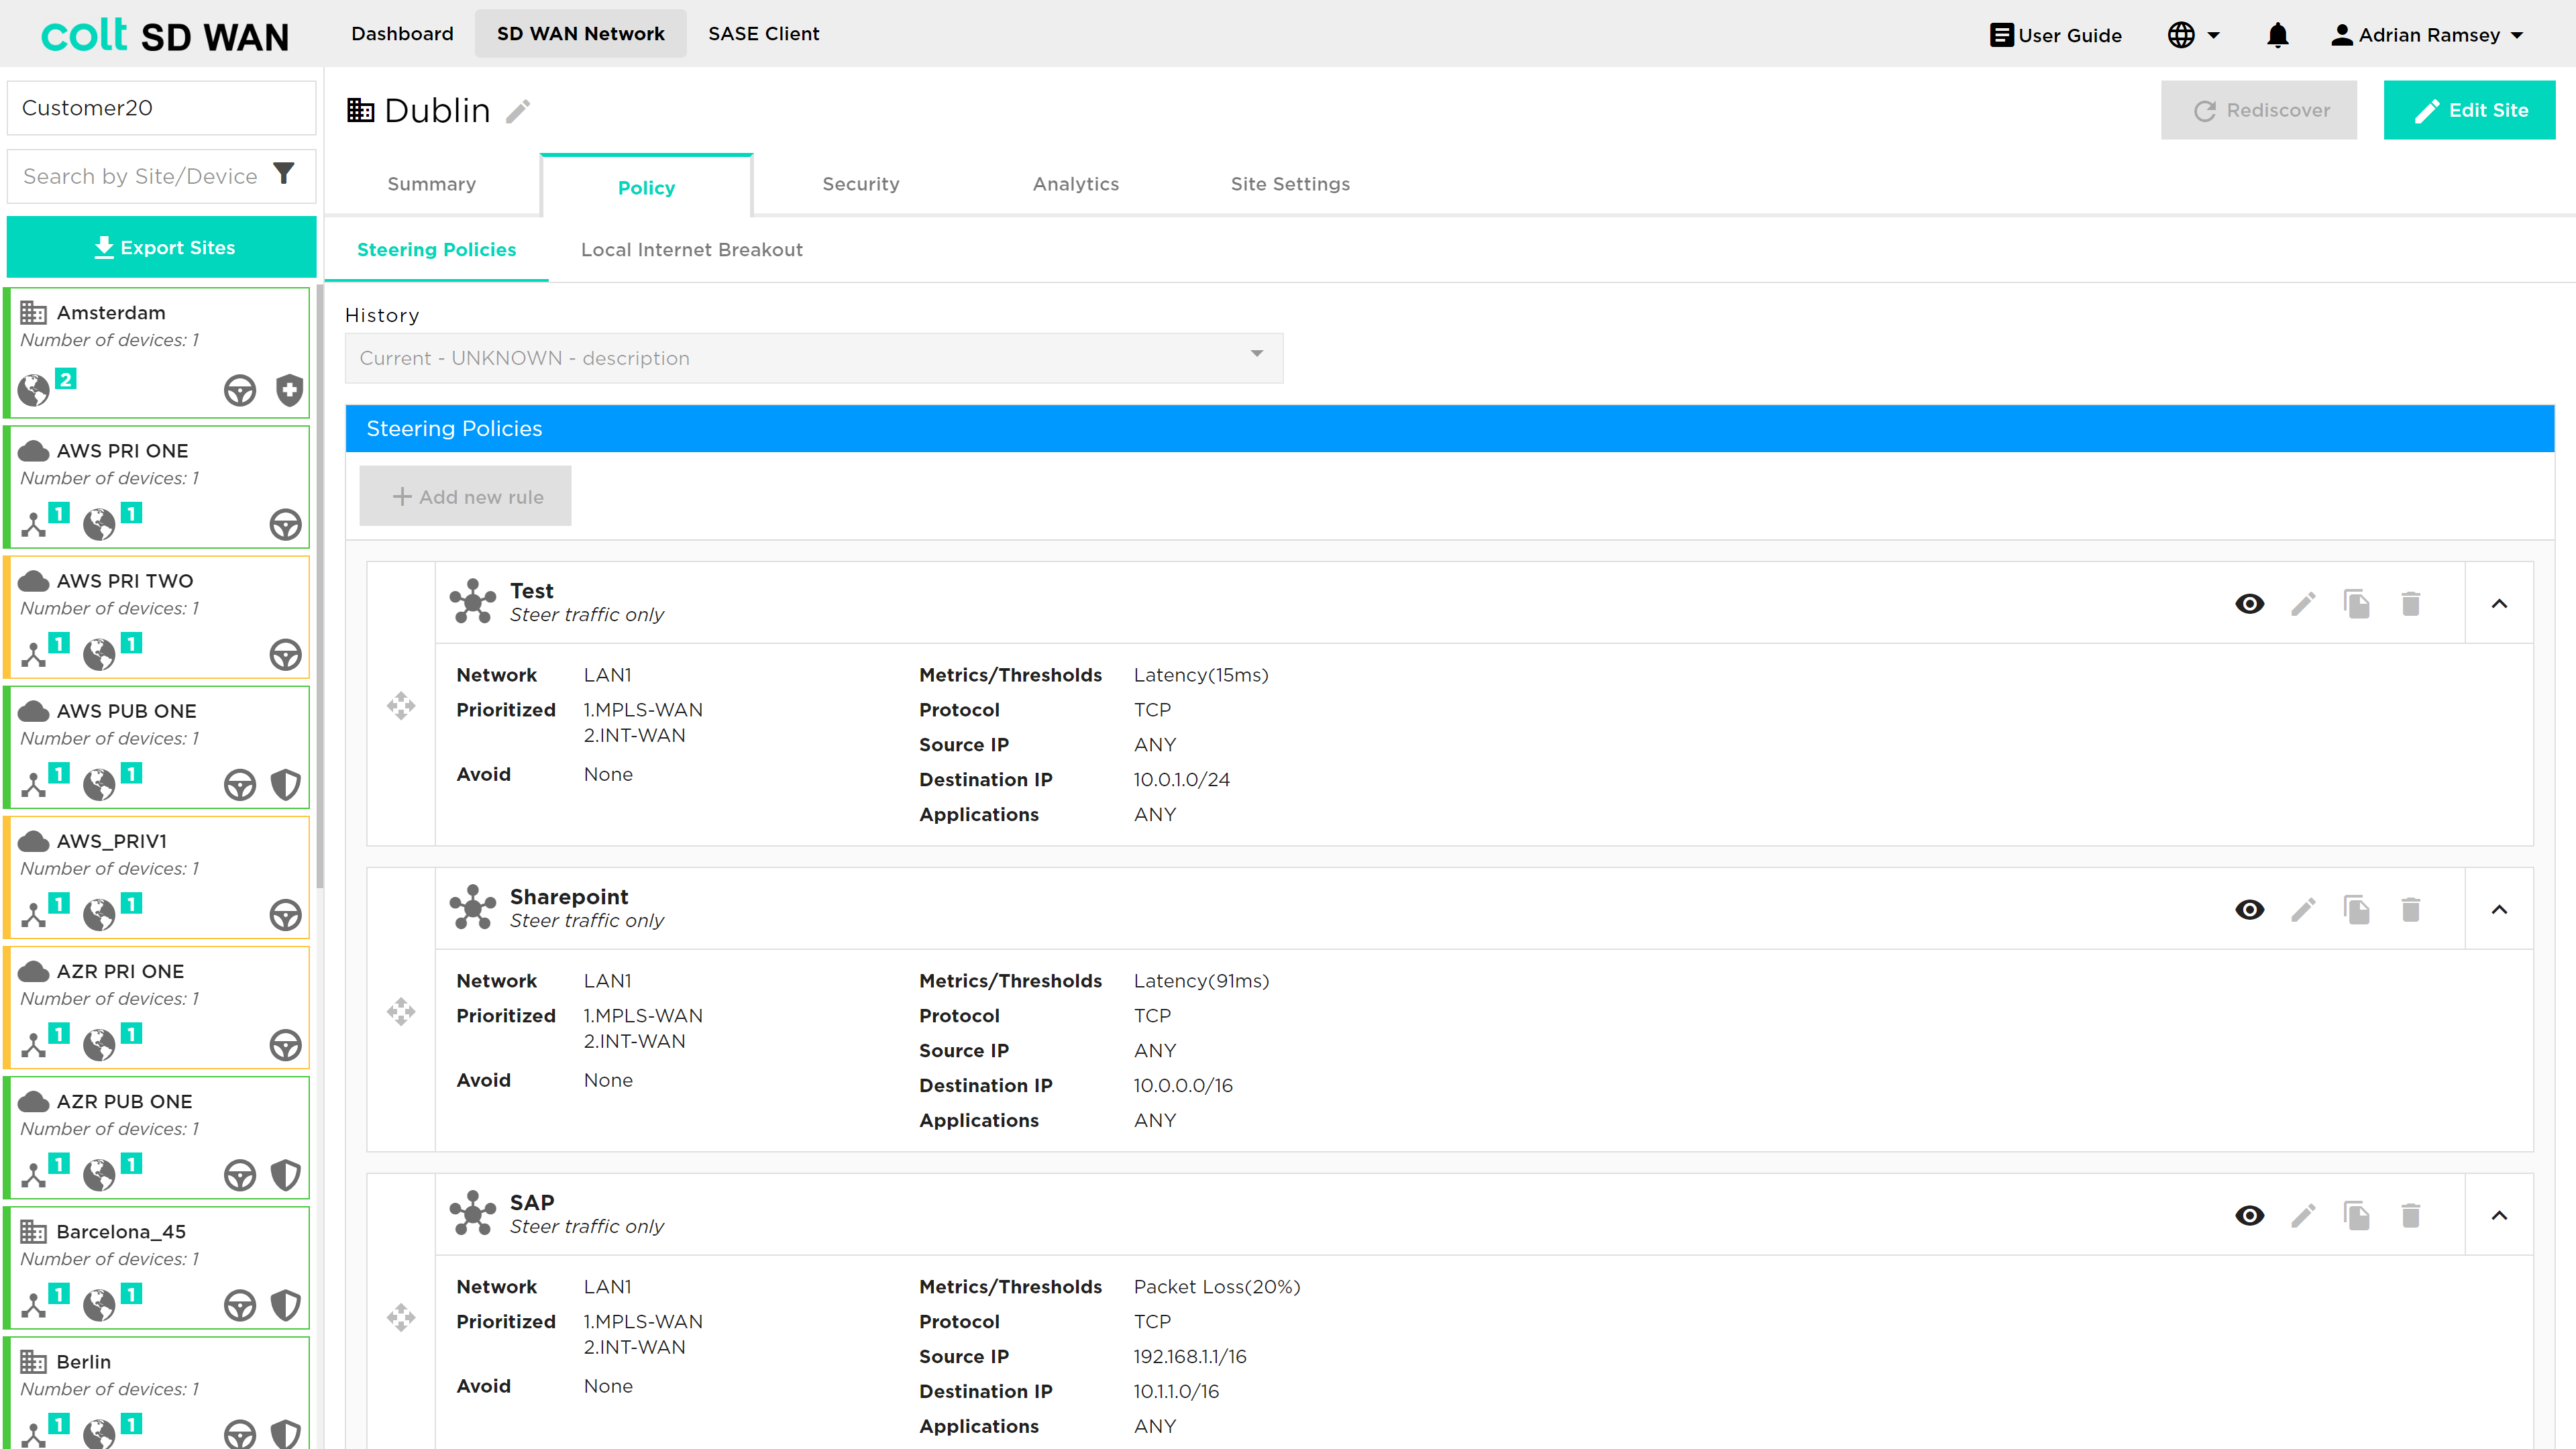This screenshot has width=2576, height=1449.
Task: Toggle visibility of the Sharepoint rule
Action: click(2250, 910)
